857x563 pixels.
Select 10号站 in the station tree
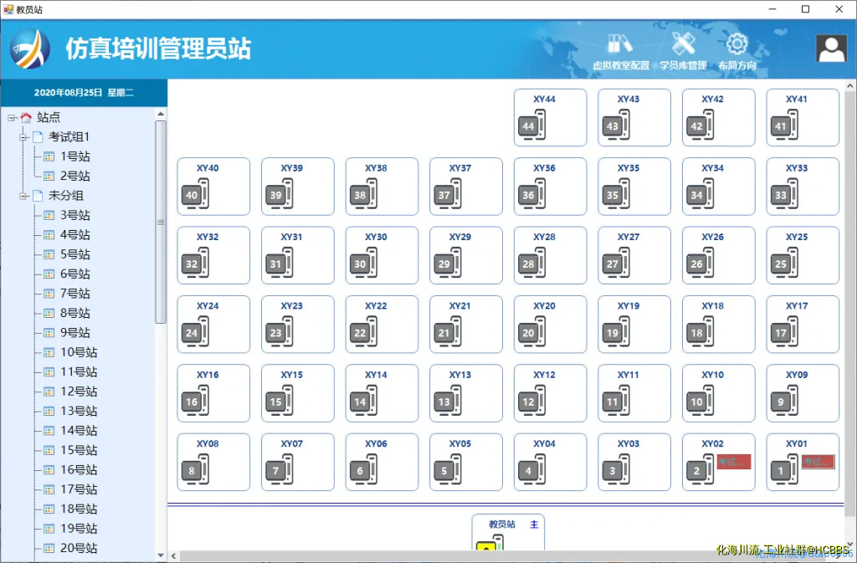click(78, 352)
